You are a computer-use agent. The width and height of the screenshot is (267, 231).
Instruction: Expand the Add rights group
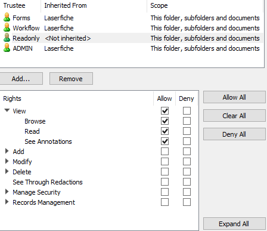pos(7,151)
